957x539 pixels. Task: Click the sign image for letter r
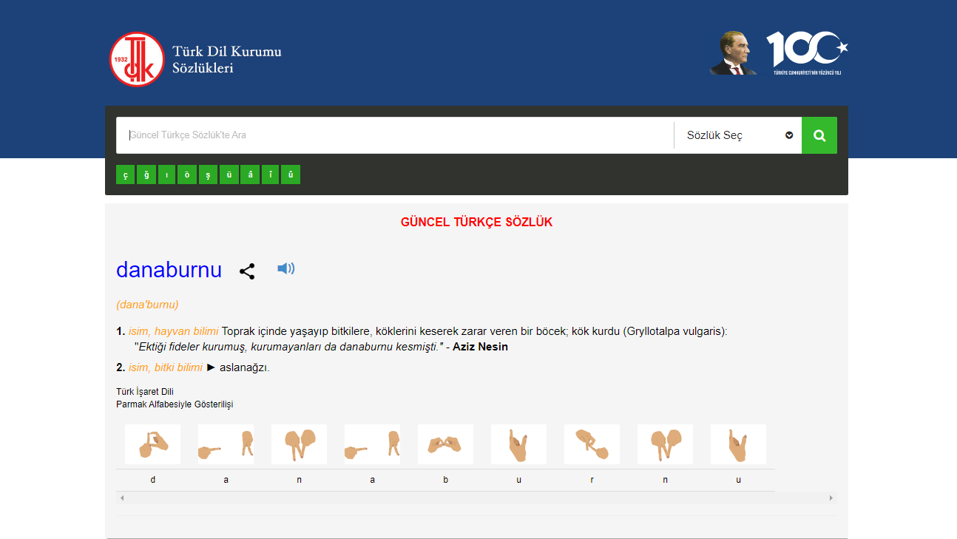(x=592, y=444)
